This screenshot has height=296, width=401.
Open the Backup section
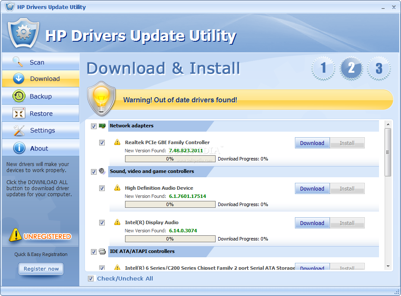tap(41, 96)
